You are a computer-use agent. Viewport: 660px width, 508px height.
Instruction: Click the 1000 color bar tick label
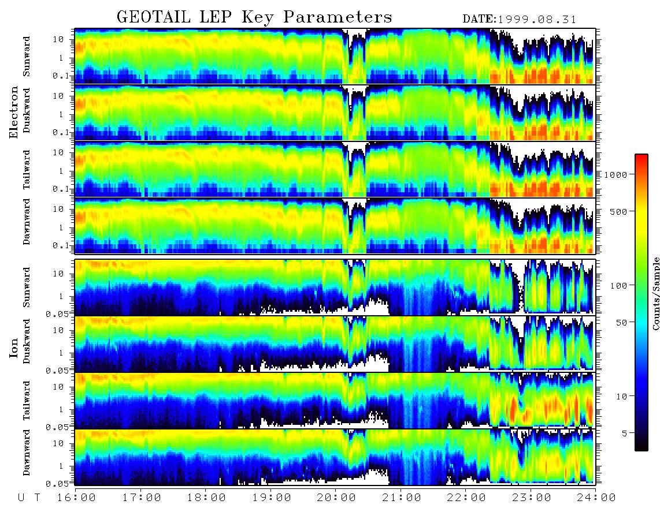[616, 174]
